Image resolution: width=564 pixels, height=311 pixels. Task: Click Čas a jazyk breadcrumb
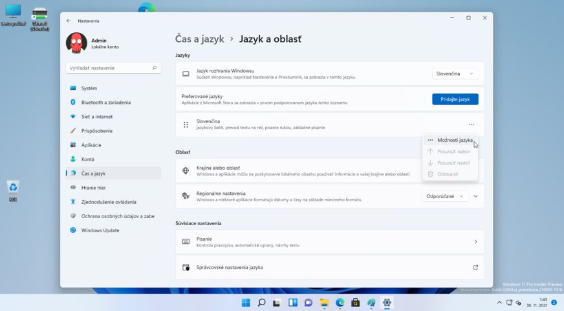coord(199,39)
